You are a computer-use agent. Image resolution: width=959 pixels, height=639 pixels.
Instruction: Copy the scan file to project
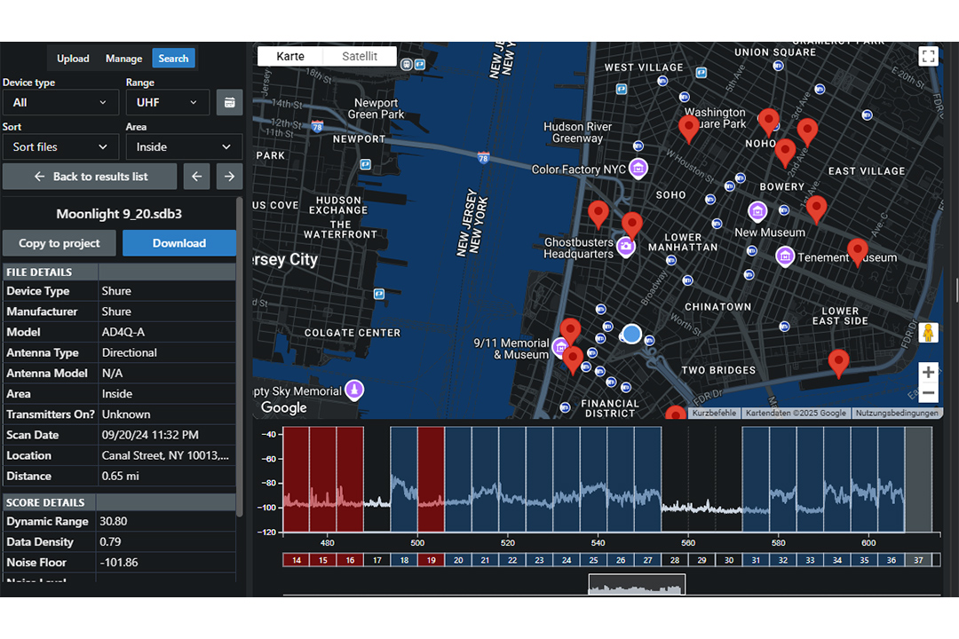point(59,243)
